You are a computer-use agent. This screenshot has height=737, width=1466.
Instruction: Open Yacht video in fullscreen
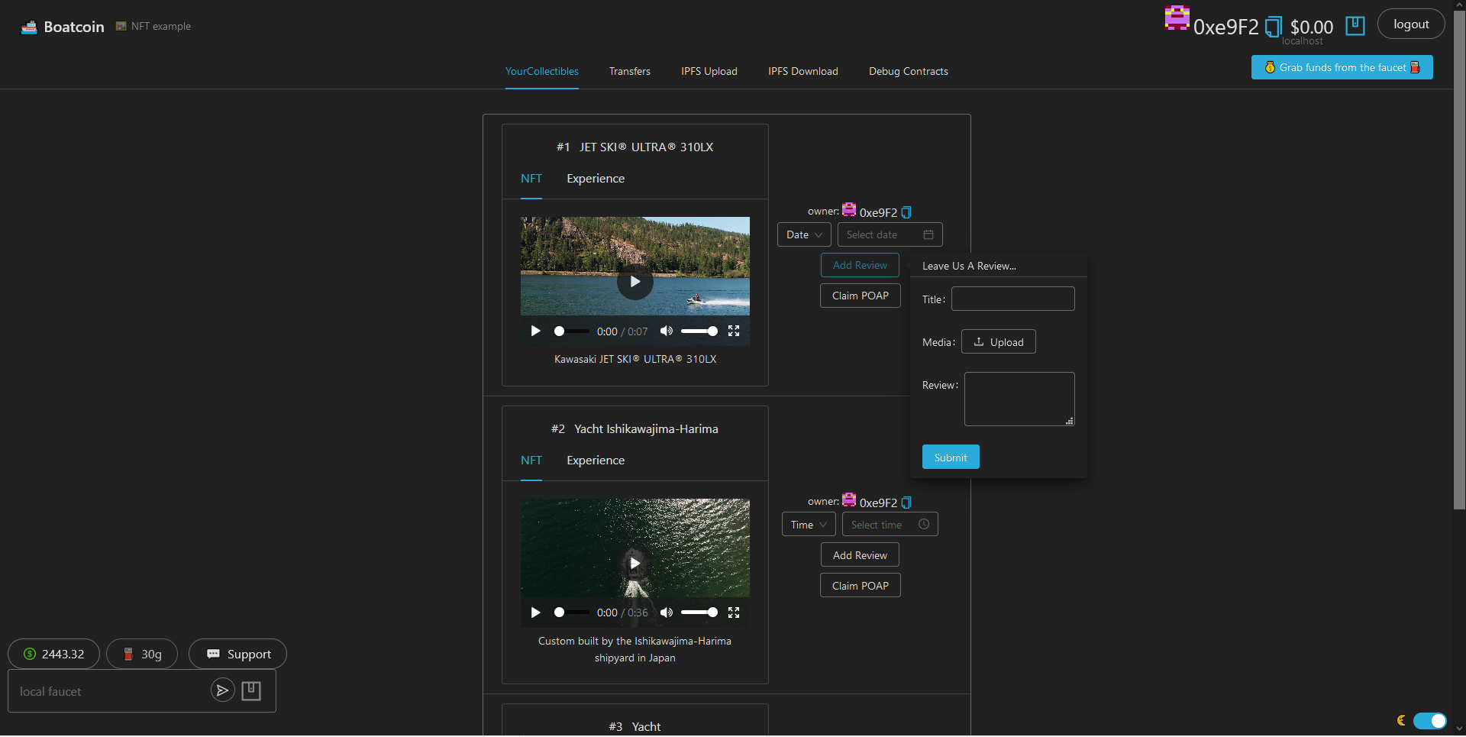734,613
